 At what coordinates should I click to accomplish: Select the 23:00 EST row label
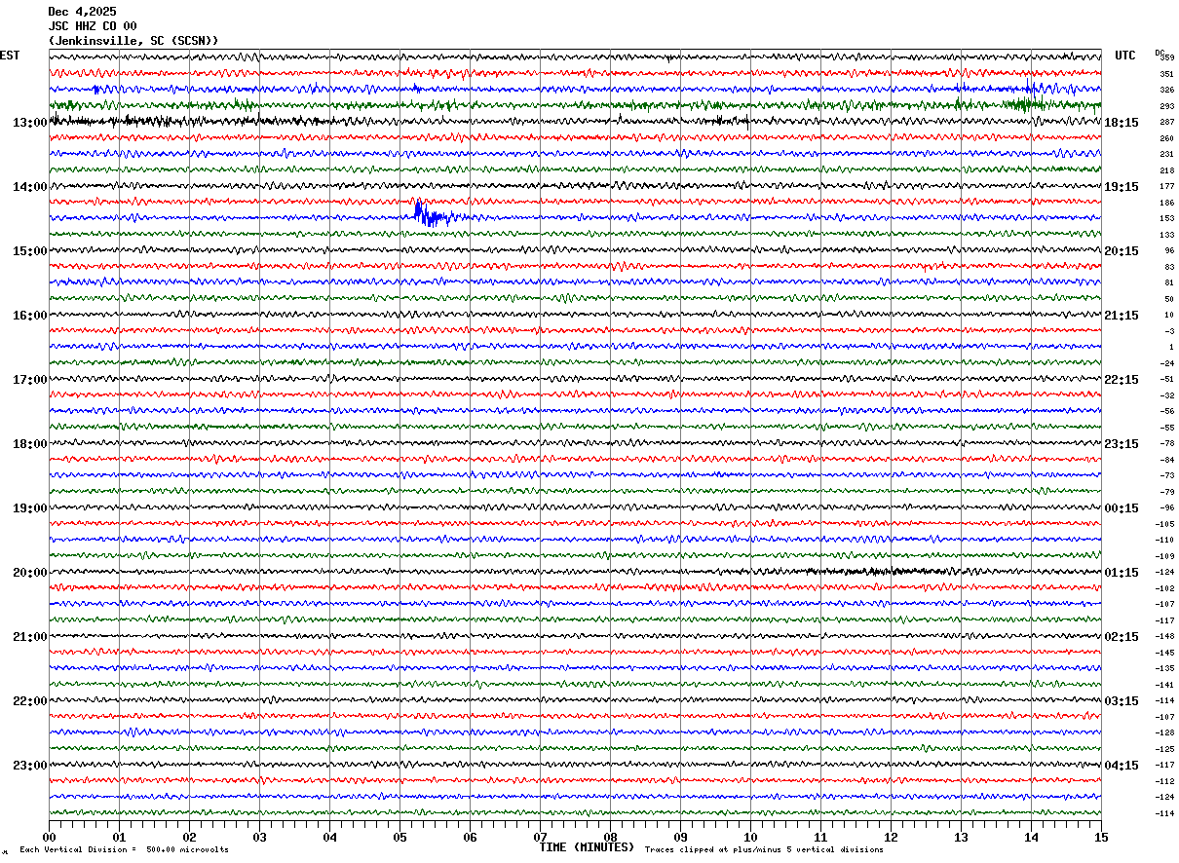(29, 766)
